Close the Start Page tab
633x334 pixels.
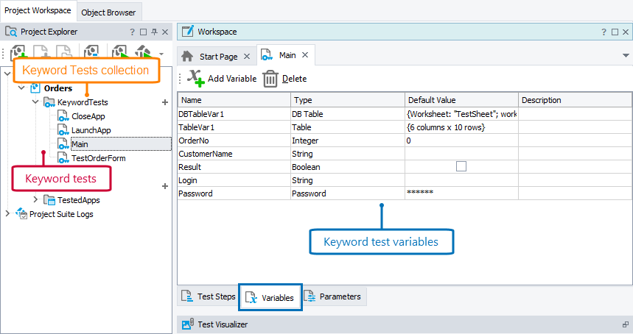pos(247,56)
